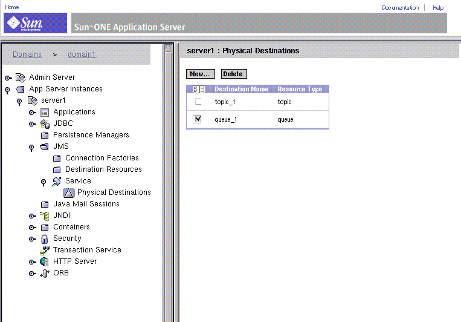Screen dimensions: 461x322
Task: Click the queue_1 destination name
Action: pyautogui.click(x=226, y=119)
